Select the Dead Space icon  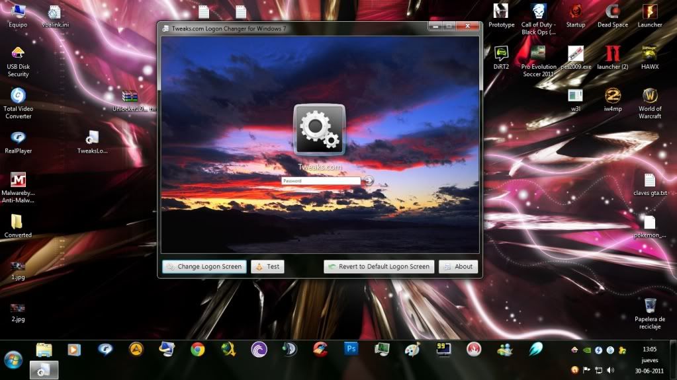613,15
